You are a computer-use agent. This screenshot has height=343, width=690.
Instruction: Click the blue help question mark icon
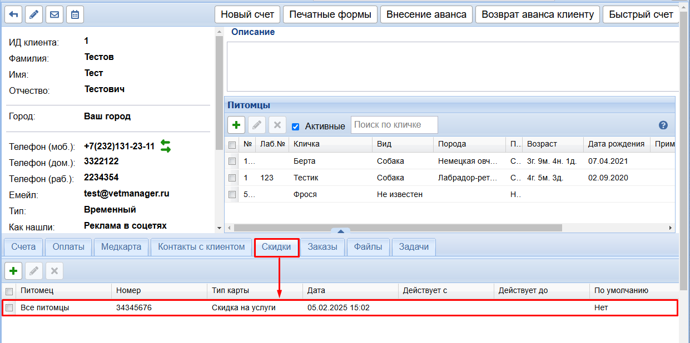(x=663, y=125)
